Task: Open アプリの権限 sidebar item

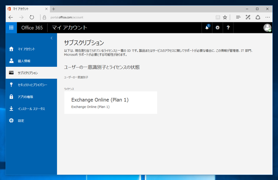Action: (31, 97)
